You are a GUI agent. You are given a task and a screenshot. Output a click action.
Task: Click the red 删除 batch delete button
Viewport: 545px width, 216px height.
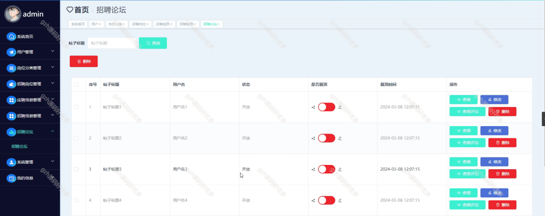[x=84, y=62]
